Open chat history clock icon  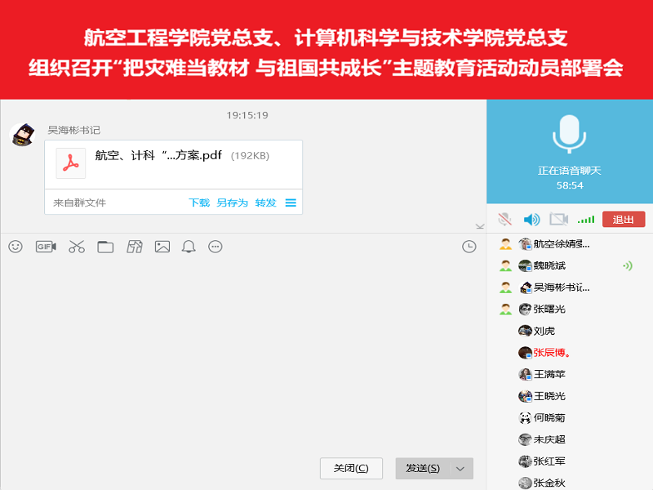coord(469,247)
